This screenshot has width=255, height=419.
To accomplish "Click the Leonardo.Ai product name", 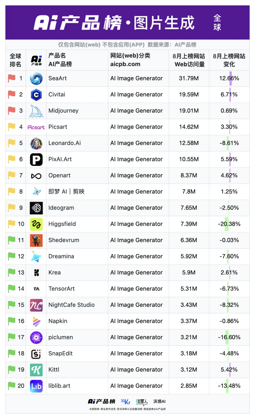I will (64, 143).
